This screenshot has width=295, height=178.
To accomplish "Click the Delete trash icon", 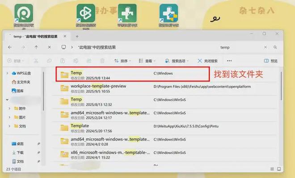I will pyautogui.click(x=102, y=61).
